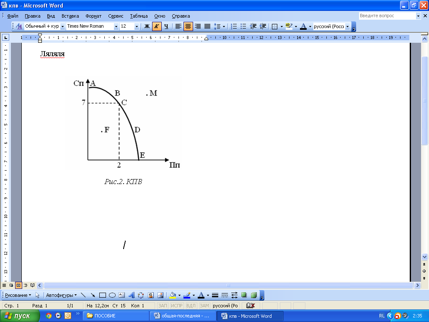This screenshot has height=322, width=429.
Task: Expand line spacing options
Action: tap(224, 26)
